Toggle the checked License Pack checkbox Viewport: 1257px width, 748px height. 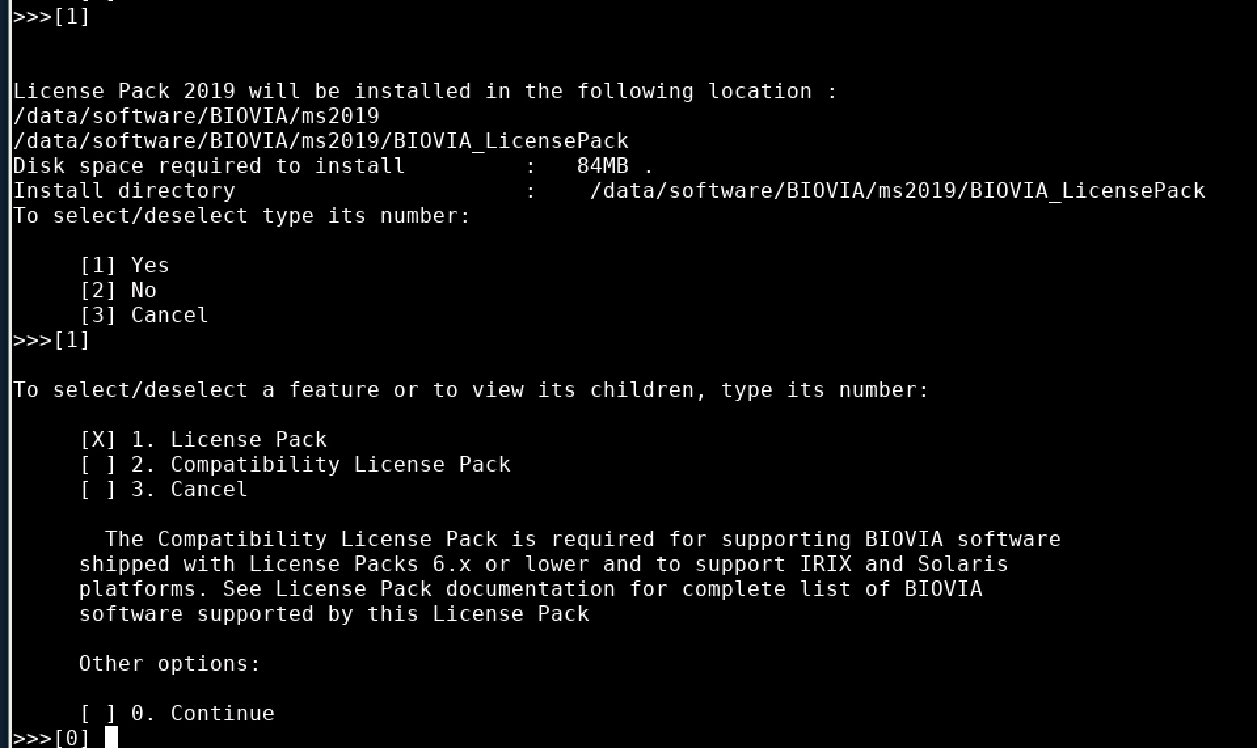[x=98, y=439]
